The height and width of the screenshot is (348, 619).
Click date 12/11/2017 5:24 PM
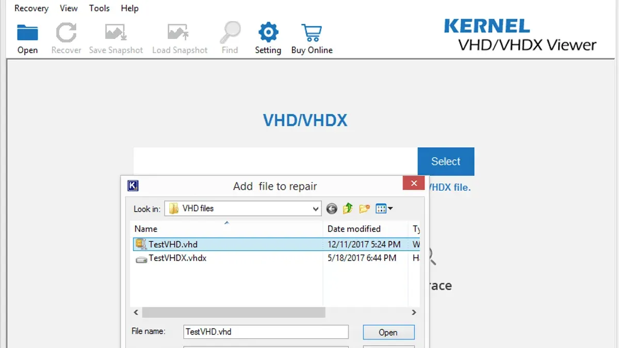[364, 244]
